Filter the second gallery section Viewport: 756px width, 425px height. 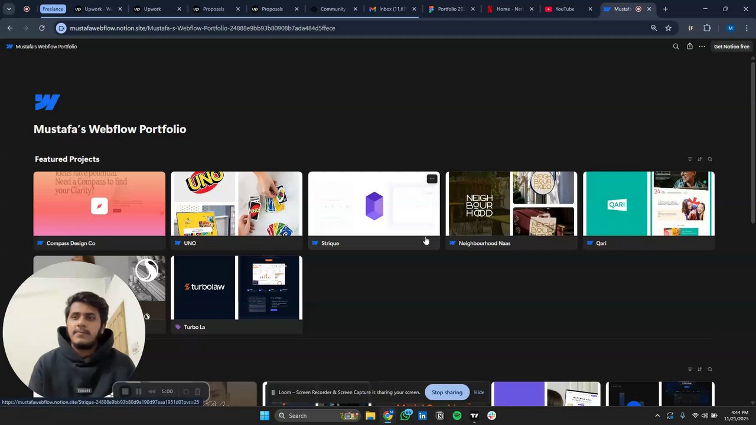tap(689, 370)
